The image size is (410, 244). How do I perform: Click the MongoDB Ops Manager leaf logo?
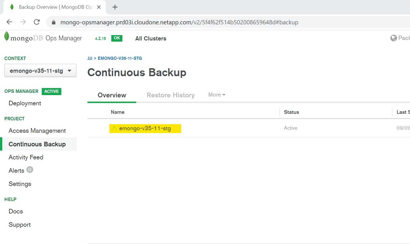tap(7, 37)
